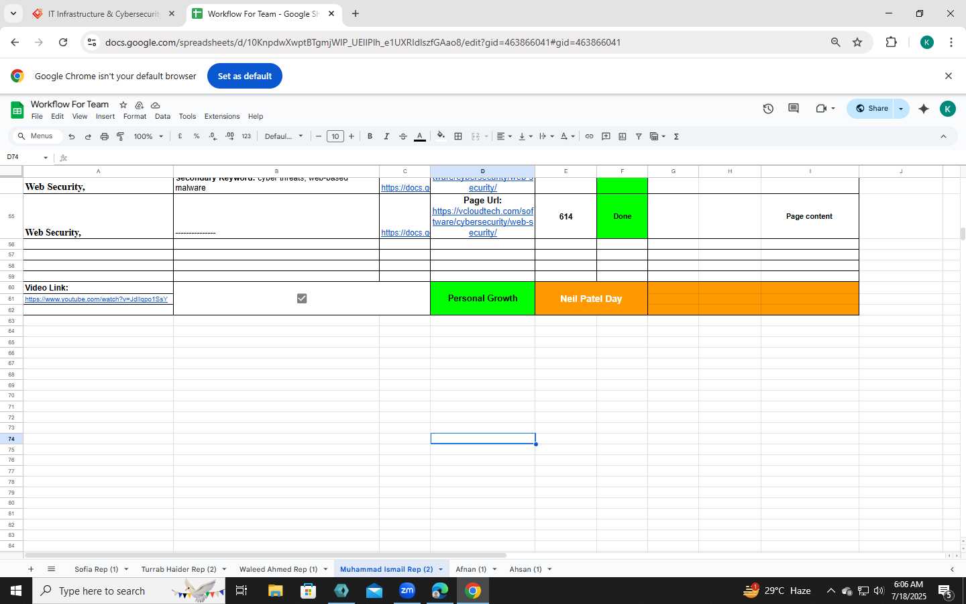Bookmark this page with star icon
966x604 pixels.
pos(857,42)
